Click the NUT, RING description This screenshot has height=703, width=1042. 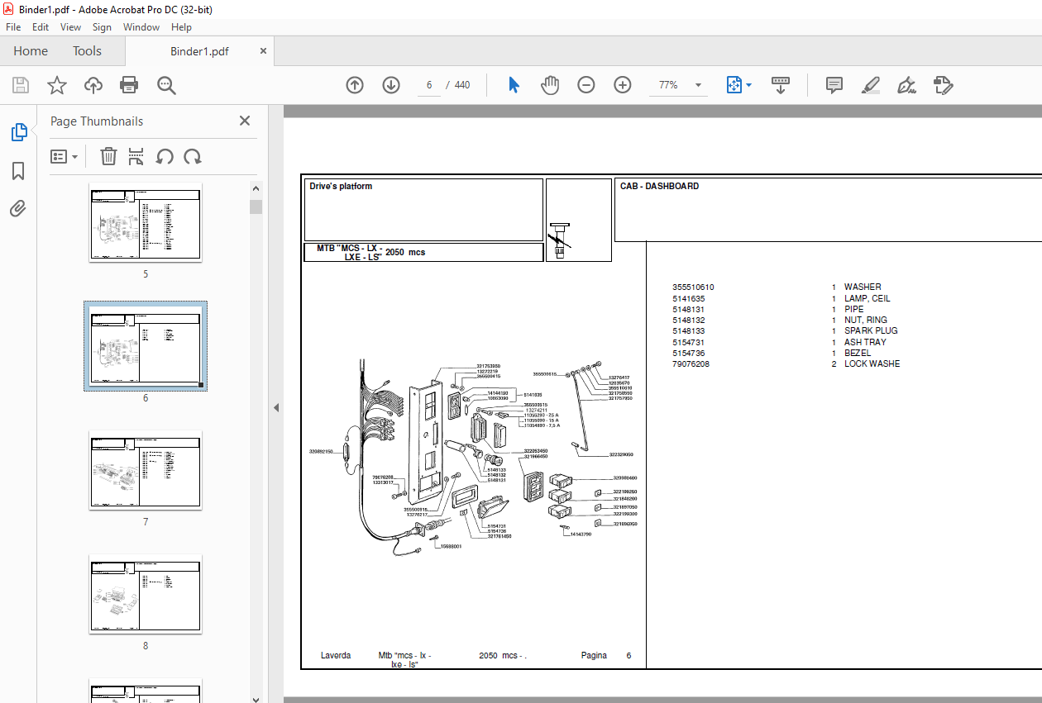click(866, 320)
